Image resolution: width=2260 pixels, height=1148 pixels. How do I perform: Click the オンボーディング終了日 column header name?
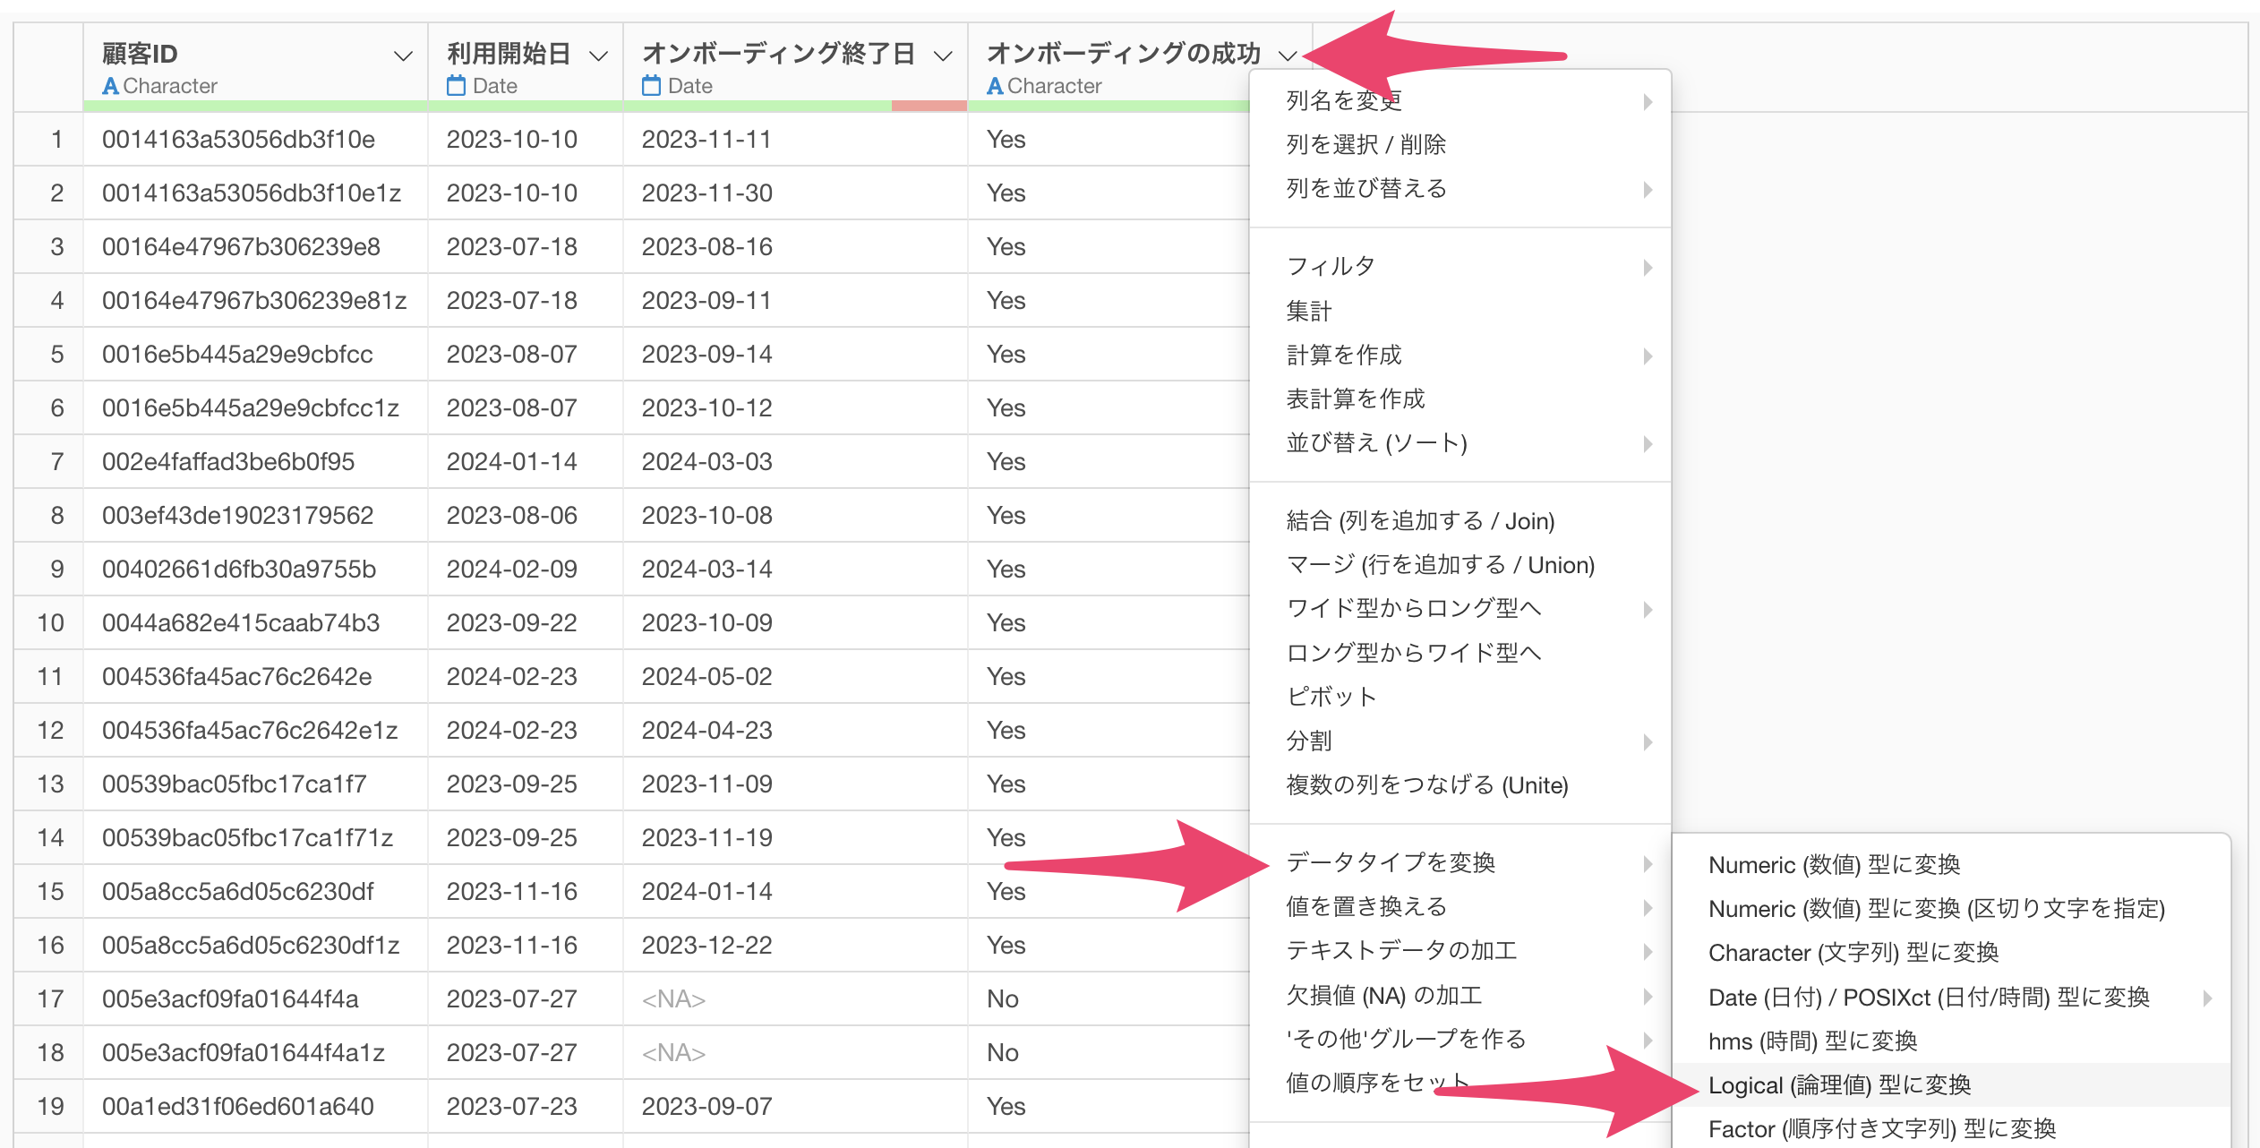778,54
